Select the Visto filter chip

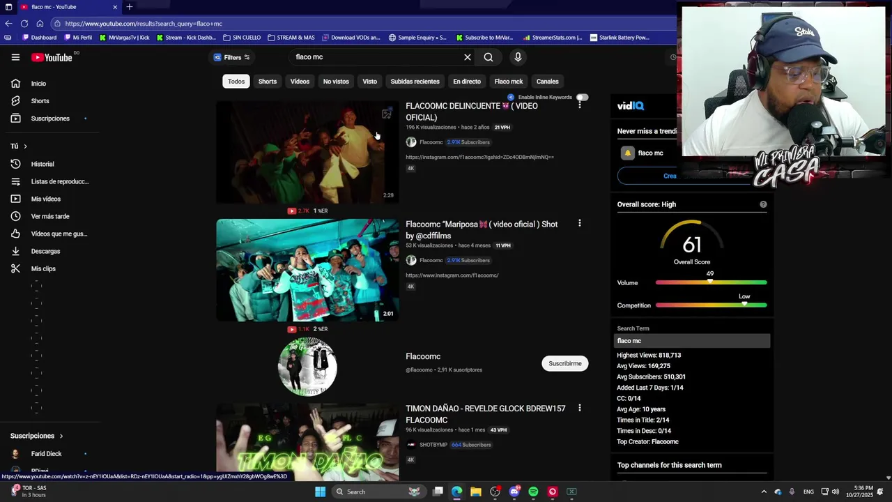[369, 82]
